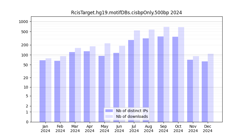Click the Dec 2024 downloads bar
The image size is (247, 137).
[x=210, y=88]
